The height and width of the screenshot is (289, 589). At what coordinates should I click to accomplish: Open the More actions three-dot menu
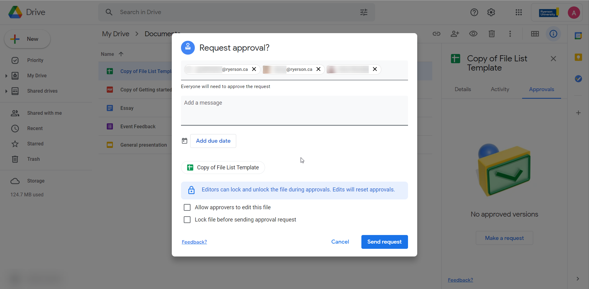tap(510, 34)
